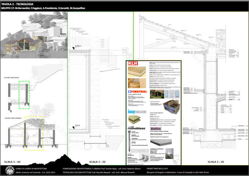Click the Finstral brand logo
This screenshot has height=176, width=249.
click(136, 92)
